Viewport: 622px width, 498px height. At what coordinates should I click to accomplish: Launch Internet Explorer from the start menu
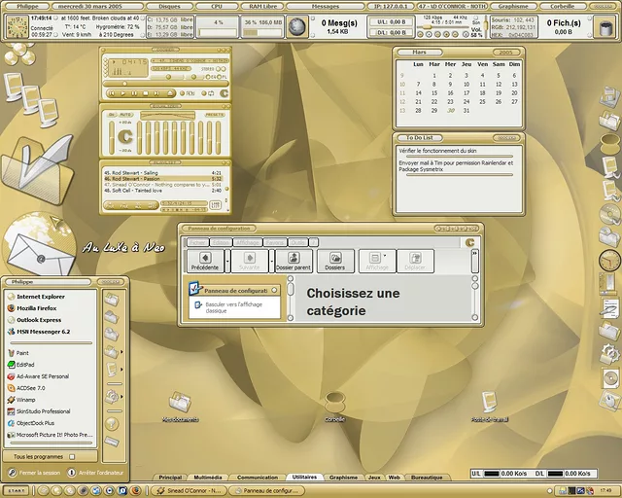coord(41,296)
